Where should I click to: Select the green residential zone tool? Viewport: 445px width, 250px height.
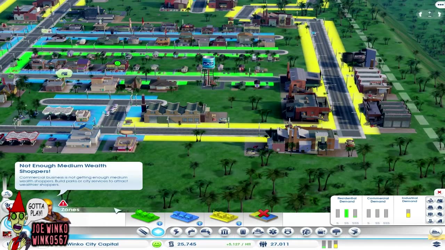click(145, 216)
